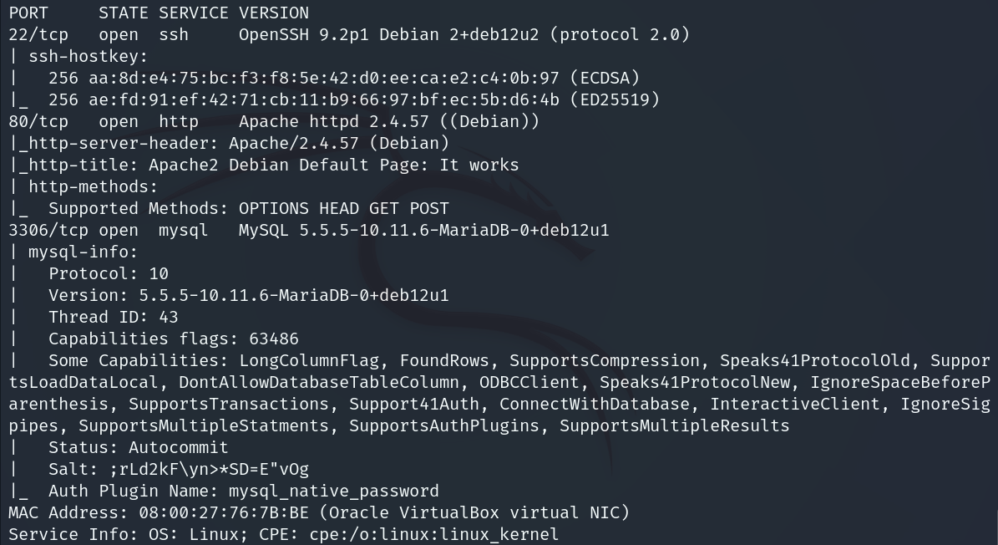Click the Service Info OS: Linux line
Screen dimensions: 998x545
283,535
